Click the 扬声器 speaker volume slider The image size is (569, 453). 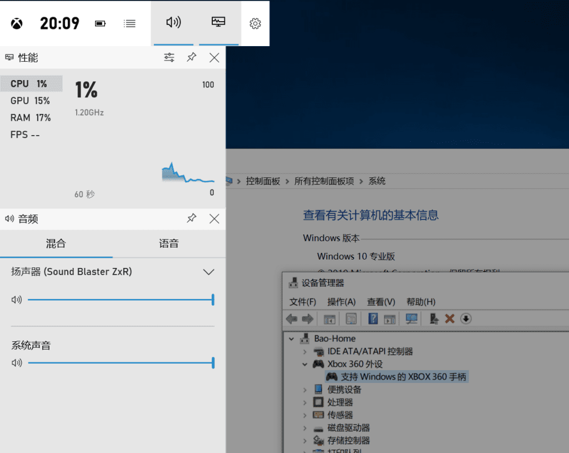coord(120,300)
